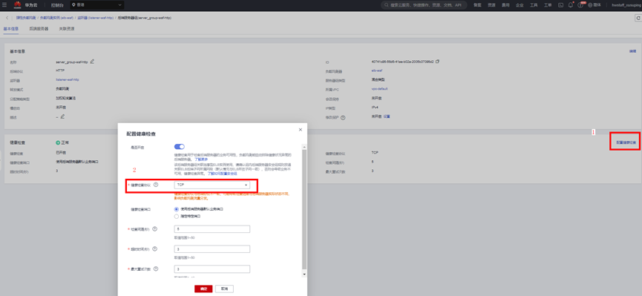Select the default backend service port radio
The width and height of the screenshot is (642, 296).
(177, 208)
